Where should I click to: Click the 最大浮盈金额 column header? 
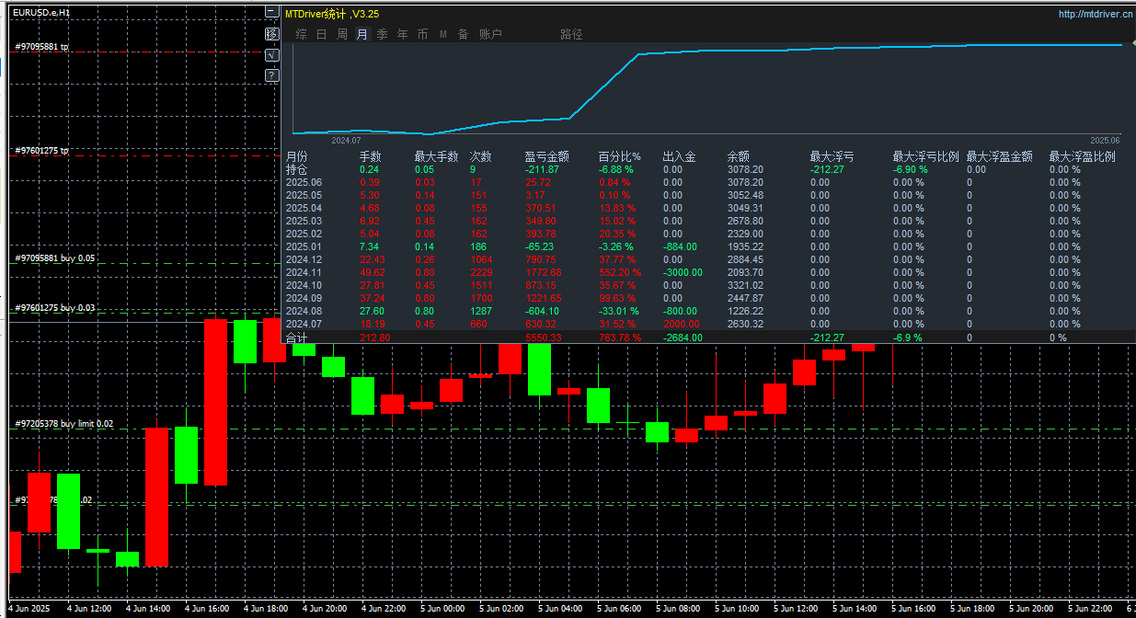tap(999, 156)
